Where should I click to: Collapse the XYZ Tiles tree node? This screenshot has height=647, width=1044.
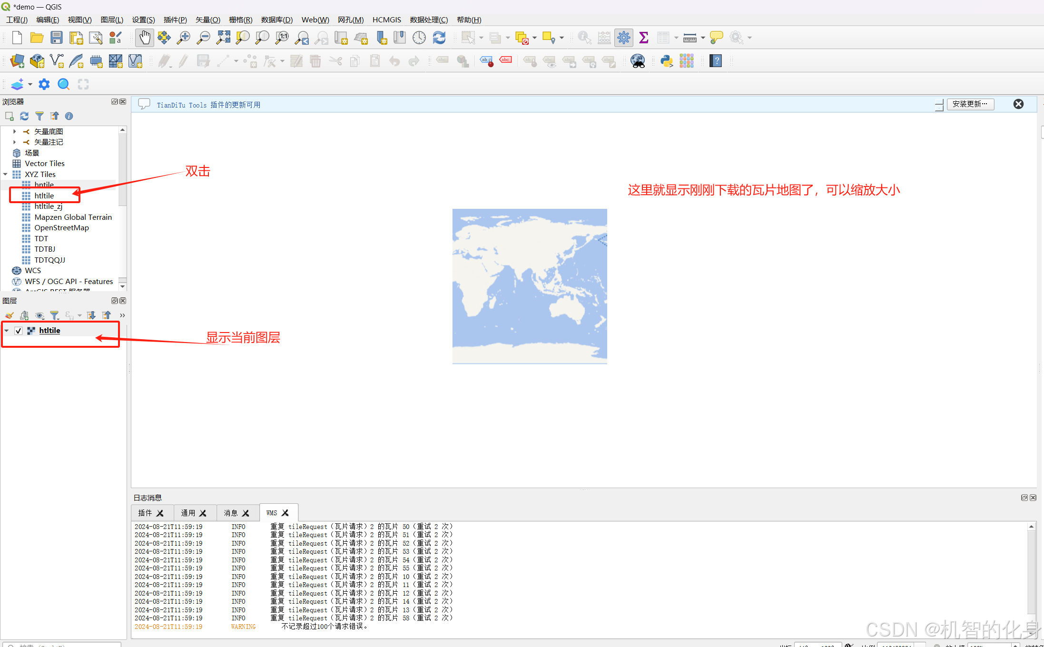coord(5,174)
